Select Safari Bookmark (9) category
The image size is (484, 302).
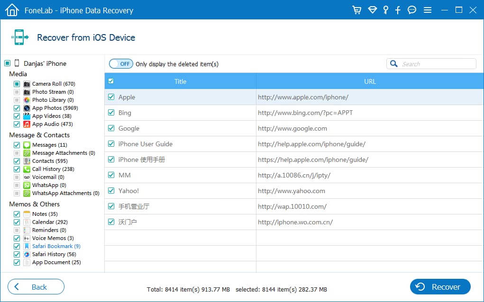point(56,246)
